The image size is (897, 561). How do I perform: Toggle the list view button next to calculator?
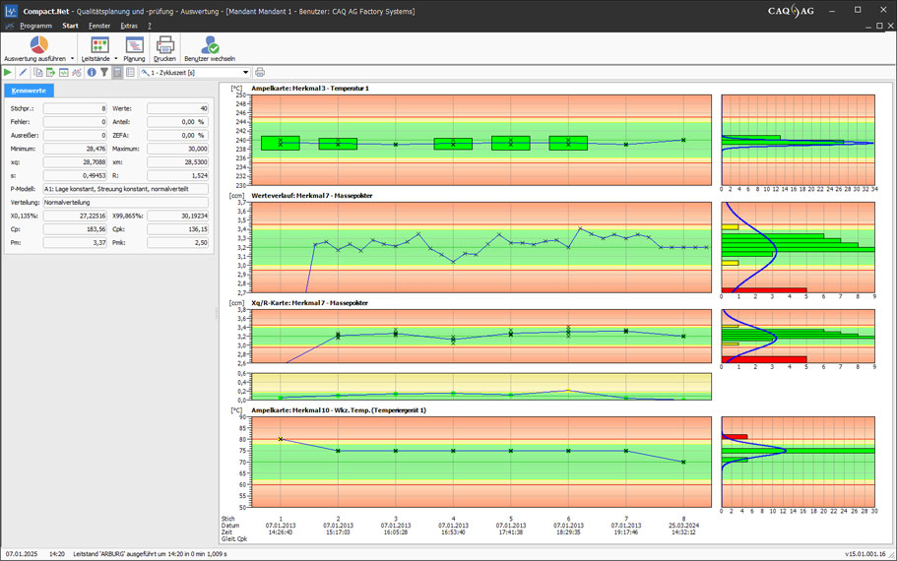pyautogui.click(x=130, y=73)
